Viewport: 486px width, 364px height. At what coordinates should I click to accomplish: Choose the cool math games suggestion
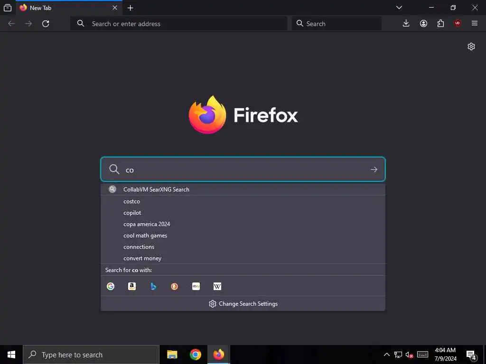coord(243,236)
